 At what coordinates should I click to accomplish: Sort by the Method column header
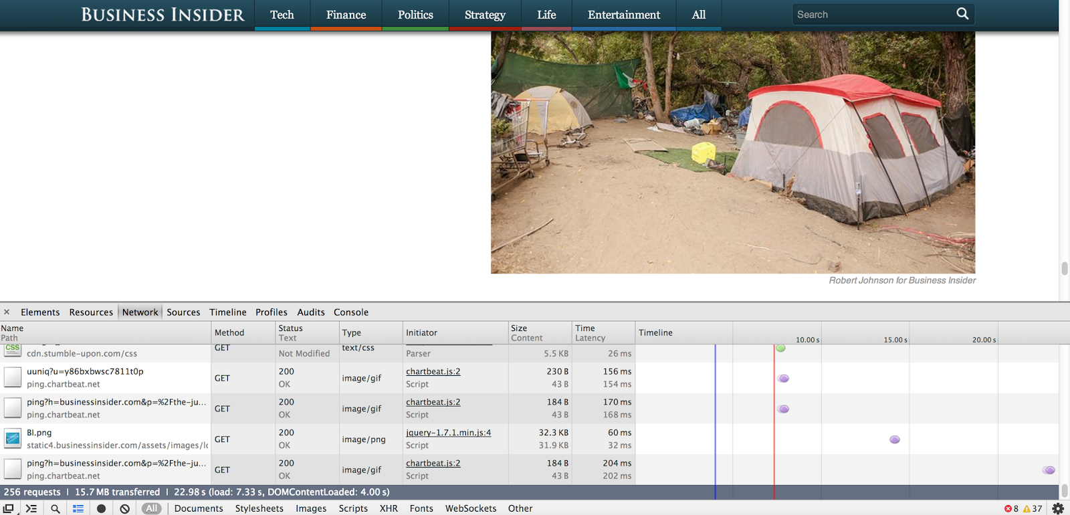coord(243,332)
